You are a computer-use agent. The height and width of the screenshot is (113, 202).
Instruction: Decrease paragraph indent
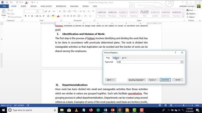(x=81, y=11)
